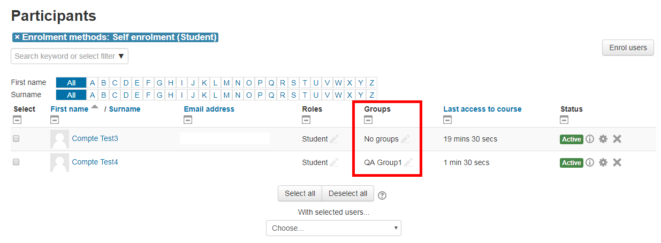Expand the search keyword filter dropdown

pos(70,56)
